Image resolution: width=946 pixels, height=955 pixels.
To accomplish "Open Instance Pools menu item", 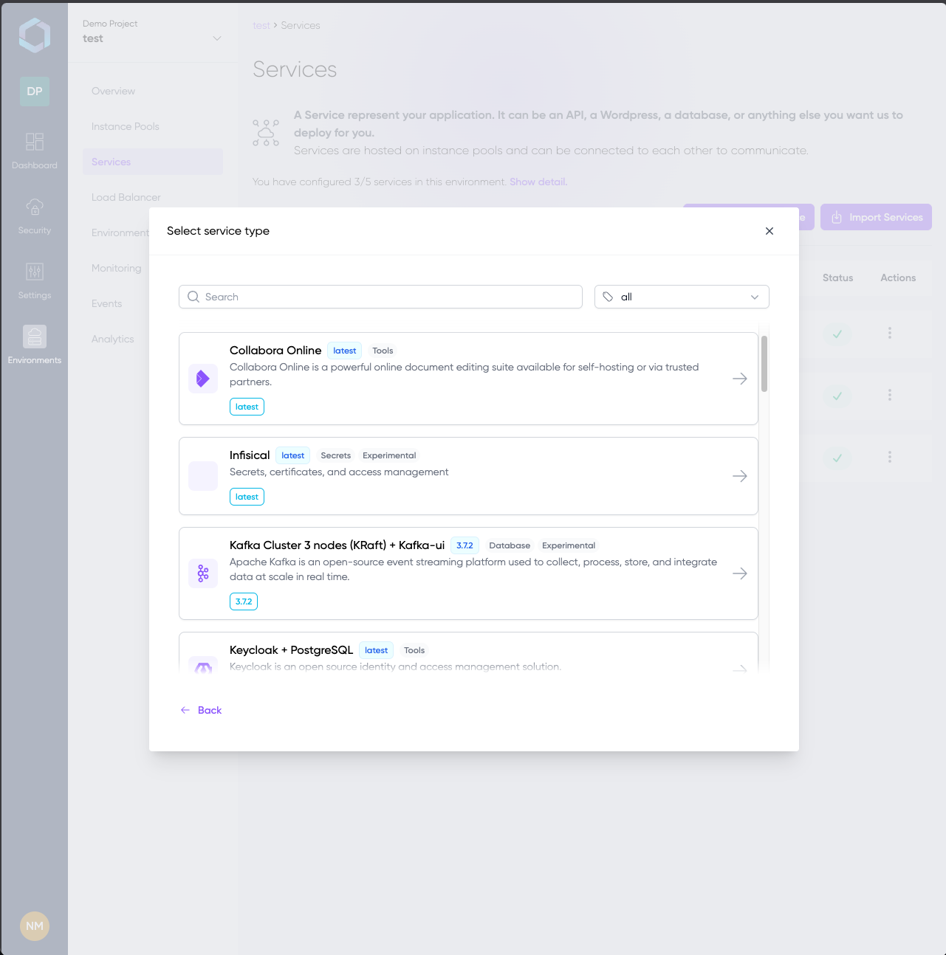I will 126,126.
